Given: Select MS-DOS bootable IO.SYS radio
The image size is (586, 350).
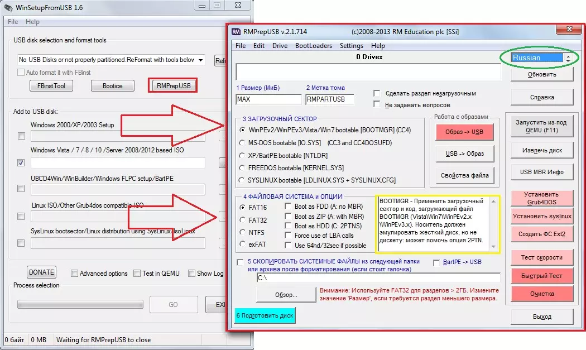Looking at the screenshot, I should (242, 142).
